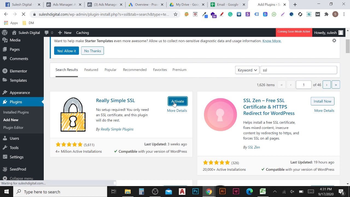
Task: Open Photoshop from the taskbar
Action: [x=196, y=192]
